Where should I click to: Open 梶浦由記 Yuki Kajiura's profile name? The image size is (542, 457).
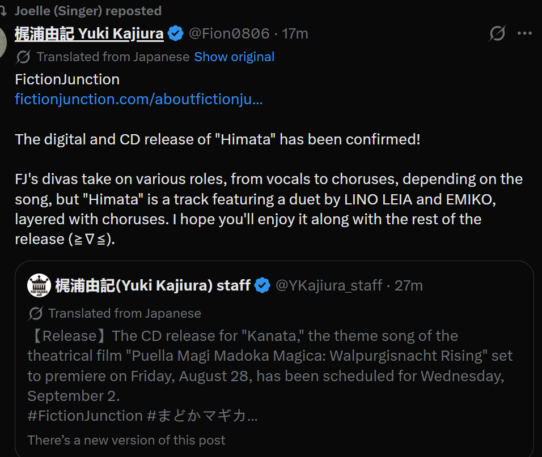click(x=89, y=34)
